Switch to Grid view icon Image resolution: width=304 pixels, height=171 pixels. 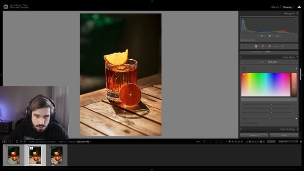pos(17,142)
